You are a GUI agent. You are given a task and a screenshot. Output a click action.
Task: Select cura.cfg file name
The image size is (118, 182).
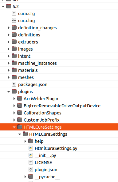pyautogui.click(x=26, y=14)
